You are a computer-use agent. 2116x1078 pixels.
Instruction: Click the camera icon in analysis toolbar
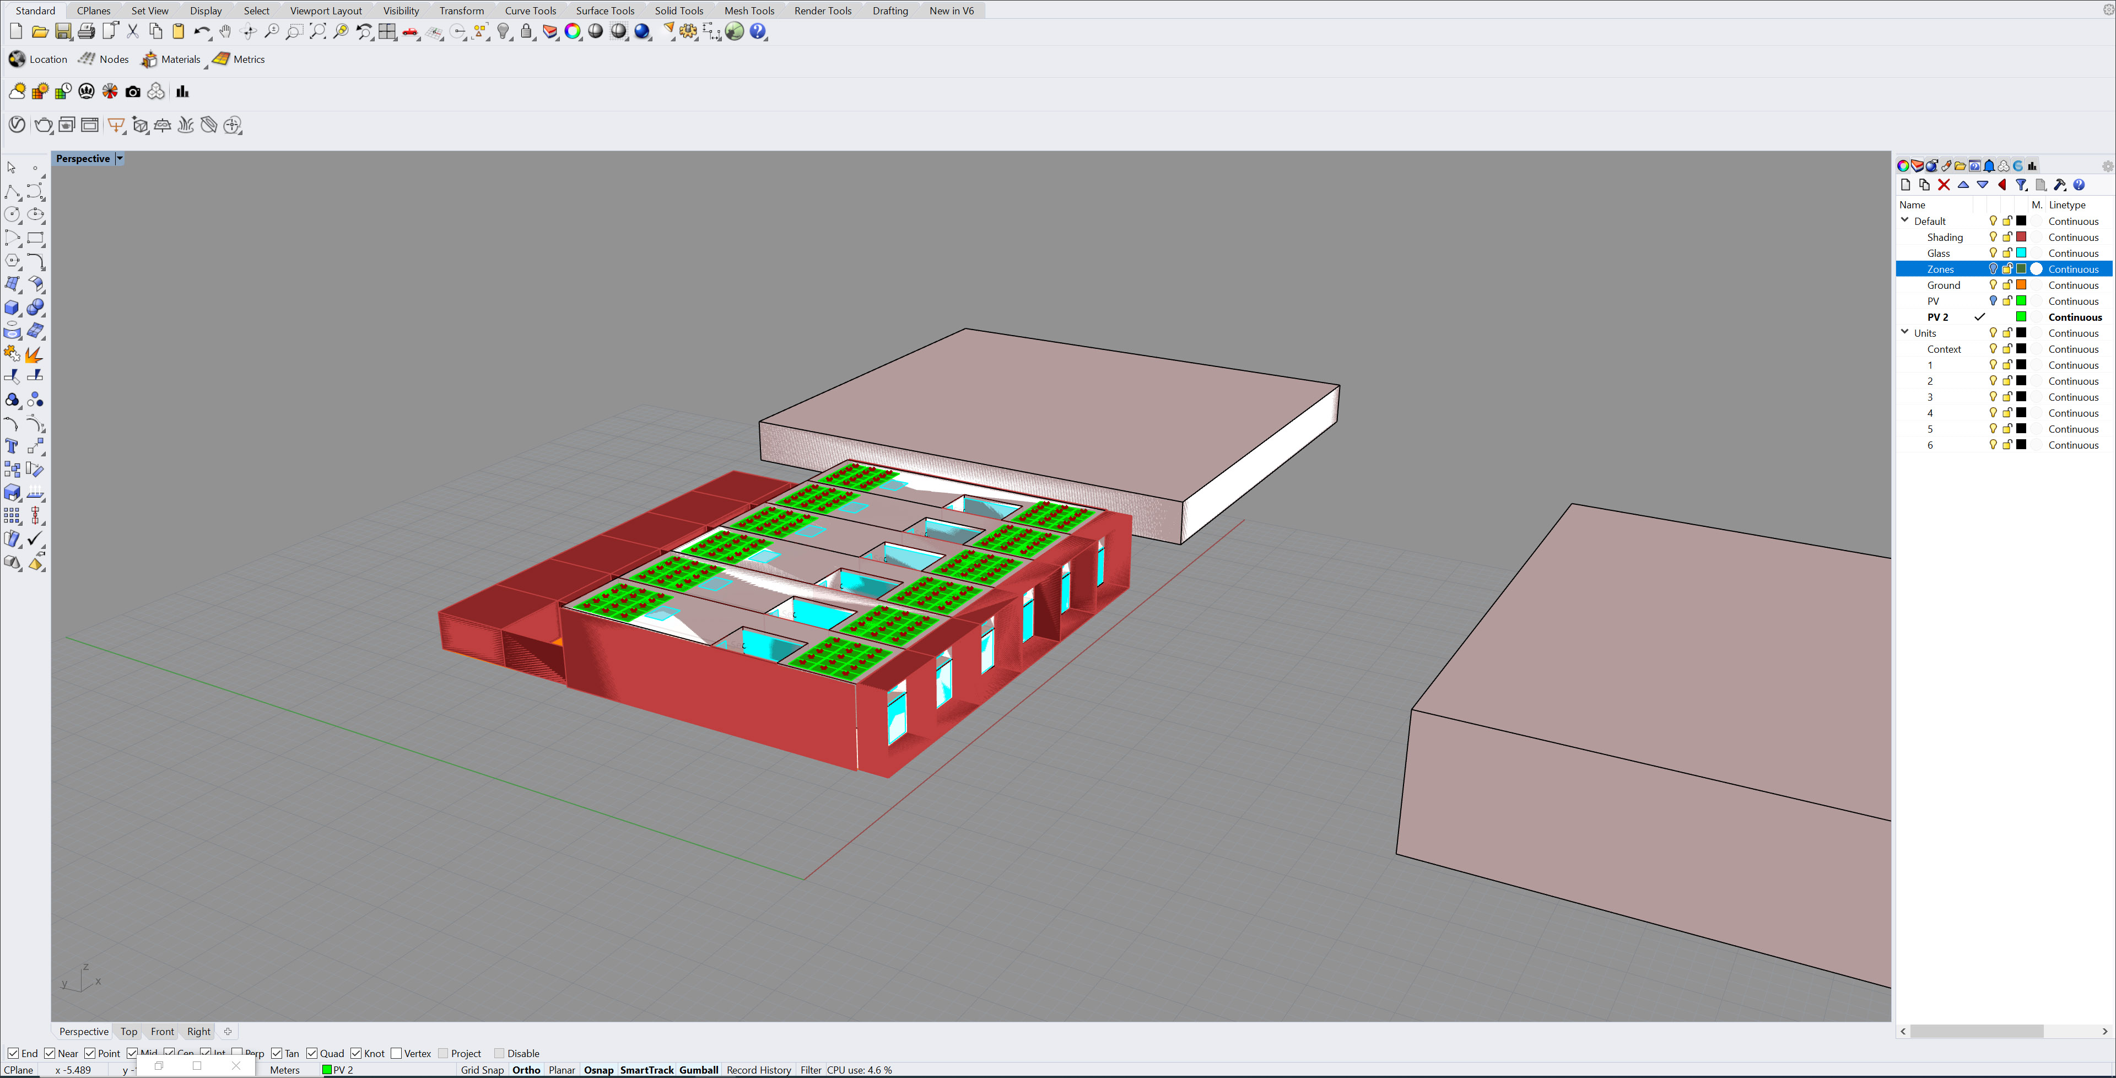133,91
